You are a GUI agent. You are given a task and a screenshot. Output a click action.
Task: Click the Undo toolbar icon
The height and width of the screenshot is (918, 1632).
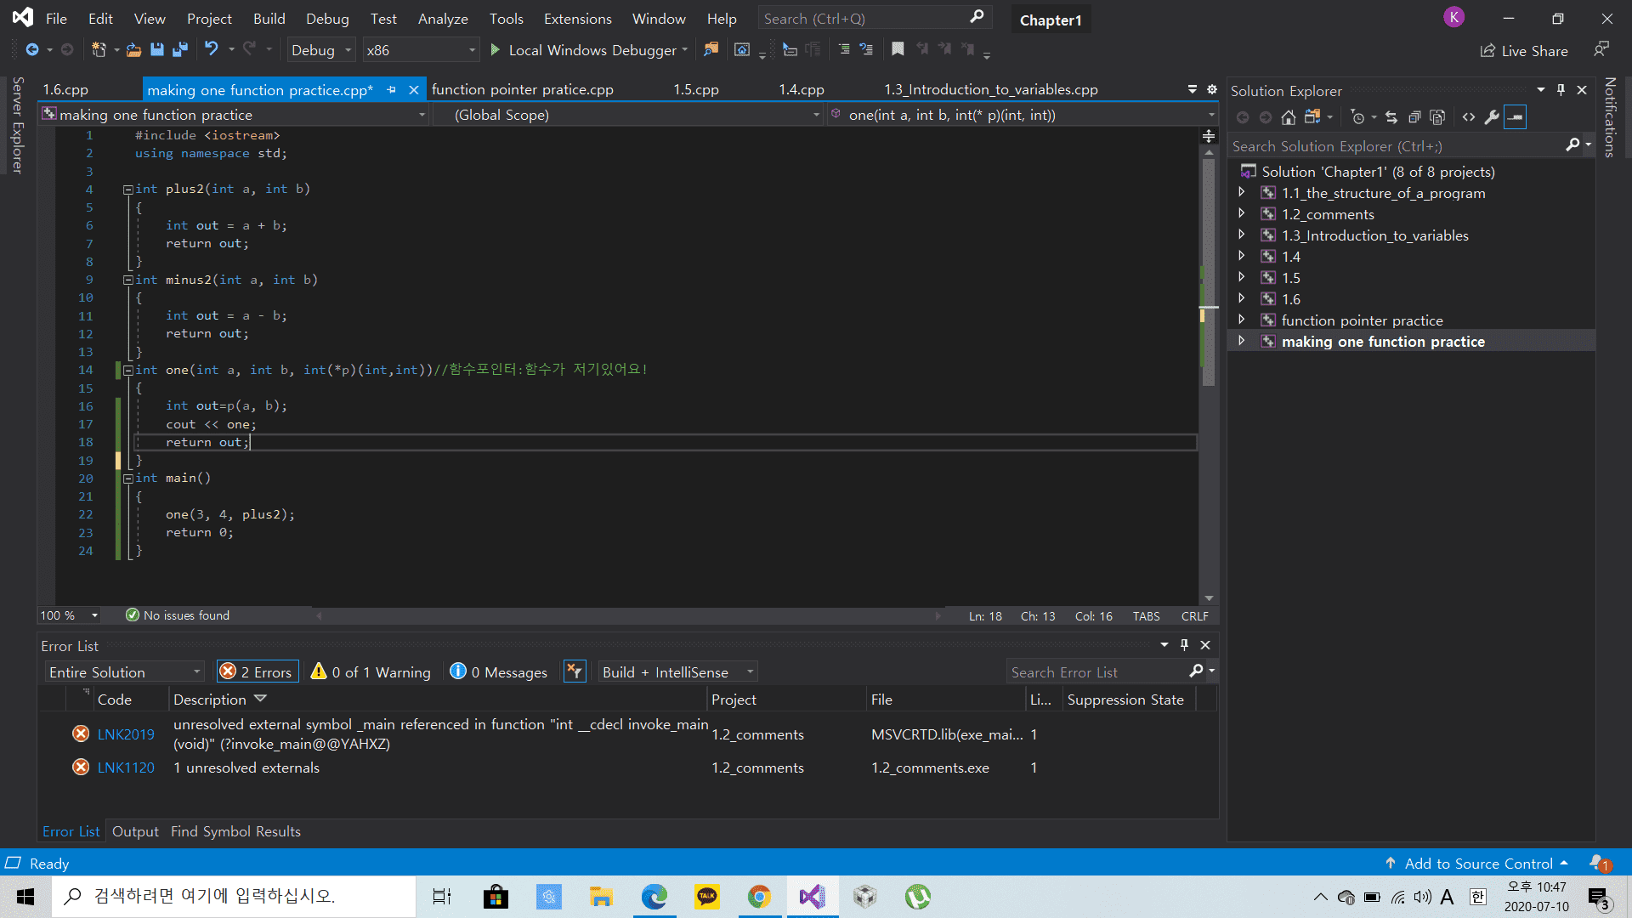(x=212, y=50)
